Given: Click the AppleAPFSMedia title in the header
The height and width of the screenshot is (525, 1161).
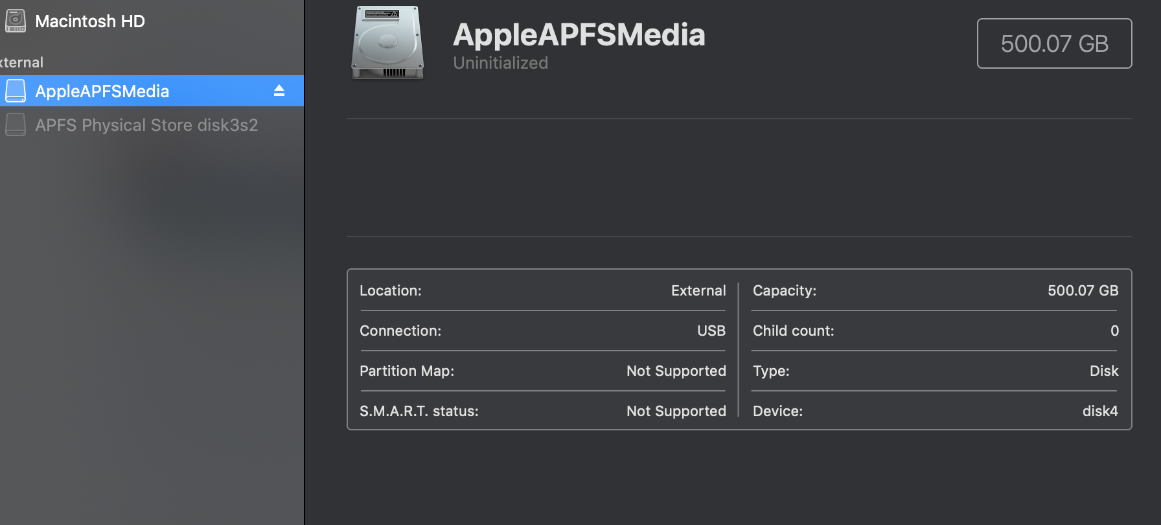Looking at the screenshot, I should coord(579,34).
